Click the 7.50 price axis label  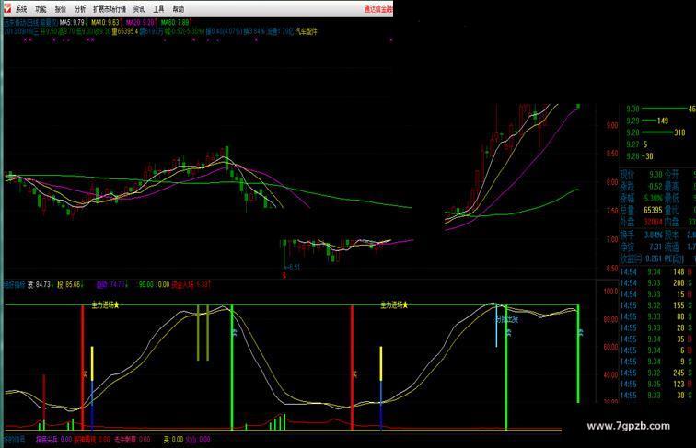[x=611, y=212]
